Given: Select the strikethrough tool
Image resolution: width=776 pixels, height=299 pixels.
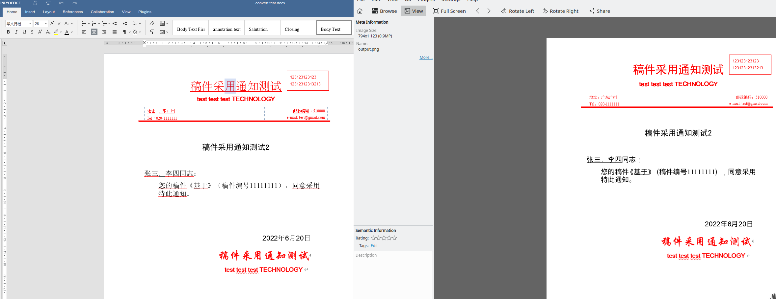Looking at the screenshot, I should tap(32, 32).
